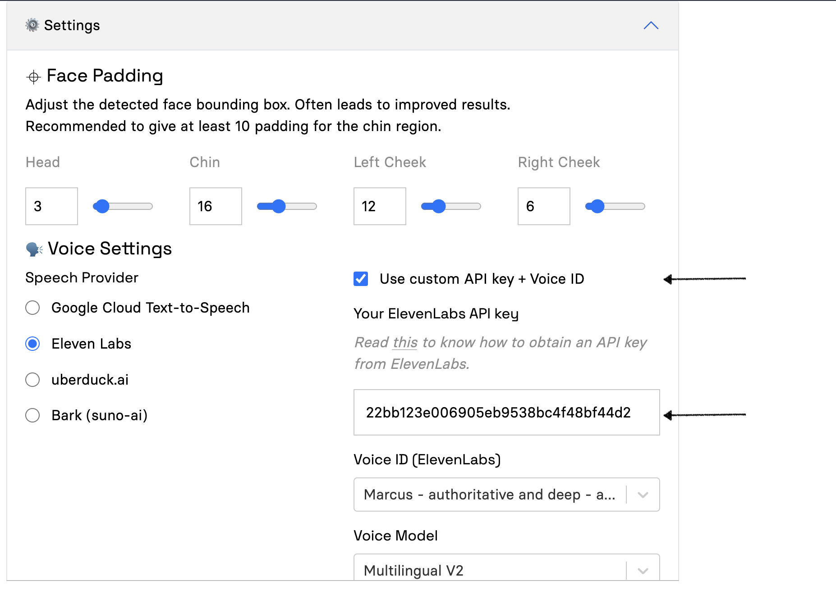Click the Chin padding slider handle
Image resolution: width=836 pixels, height=590 pixels.
[279, 206]
